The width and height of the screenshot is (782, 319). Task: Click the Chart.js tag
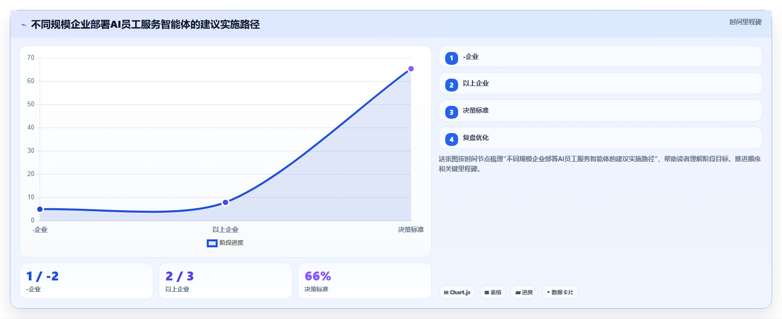(x=457, y=292)
